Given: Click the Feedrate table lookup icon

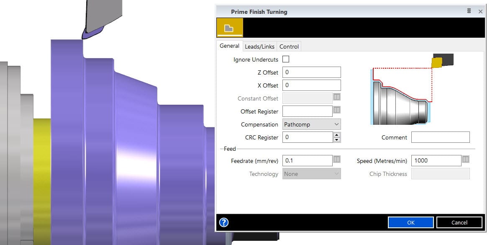Looking at the screenshot, I should [x=337, y=160].
